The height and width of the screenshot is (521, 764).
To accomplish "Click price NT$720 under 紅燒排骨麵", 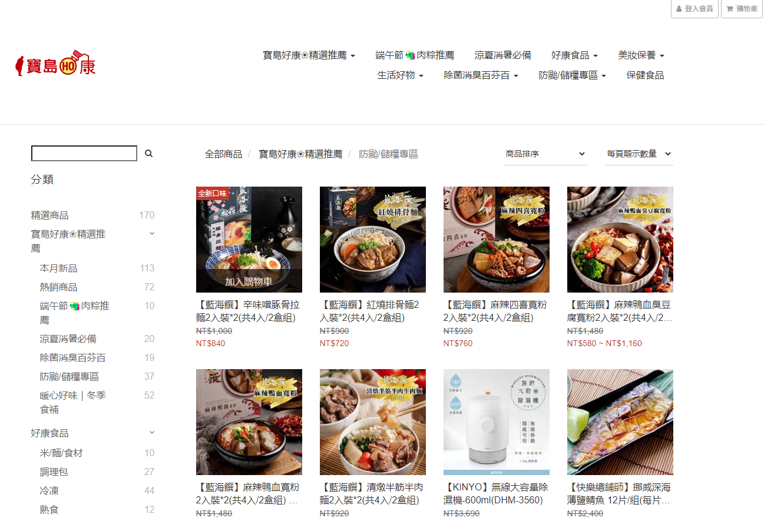I will (x=334, y=343).
